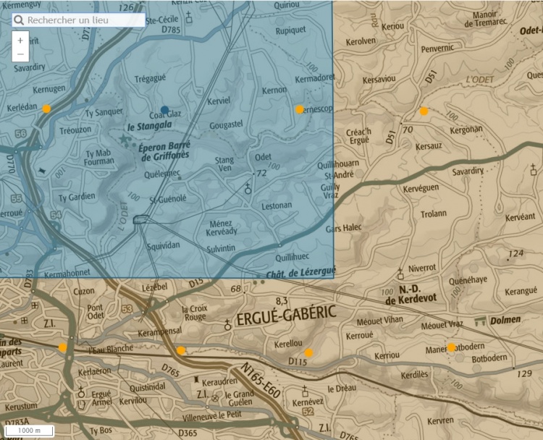The image size is (543, 440).
Task: Click the Dolmen label on the map
Action: (505, 320)
